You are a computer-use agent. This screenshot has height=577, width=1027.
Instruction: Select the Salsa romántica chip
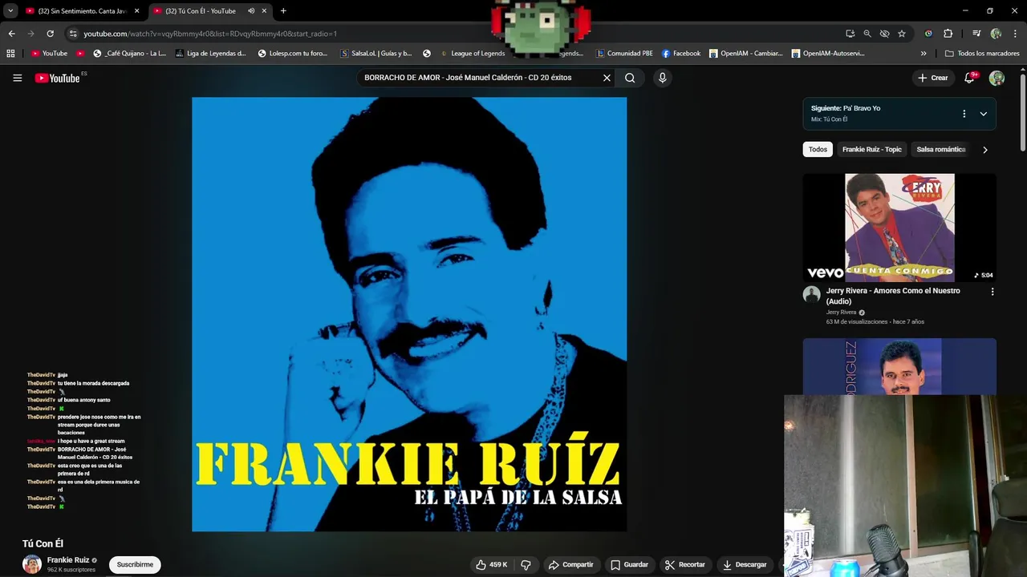941,149
